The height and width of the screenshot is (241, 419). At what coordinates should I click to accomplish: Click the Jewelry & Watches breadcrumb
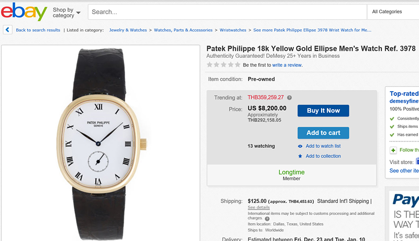pyautogui.click(x=128, y=30)
